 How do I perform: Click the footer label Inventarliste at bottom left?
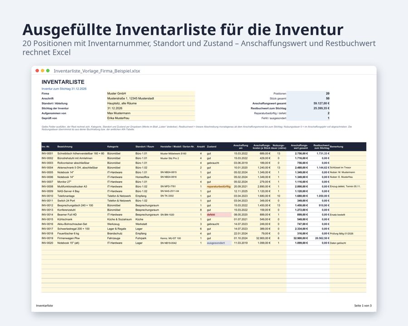[44, 306]
